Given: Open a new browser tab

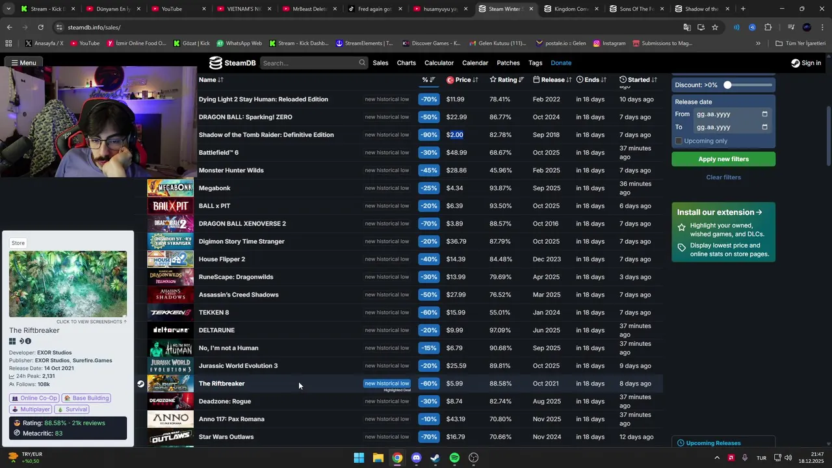Looking at the screenshot, I should pos(743,9).
